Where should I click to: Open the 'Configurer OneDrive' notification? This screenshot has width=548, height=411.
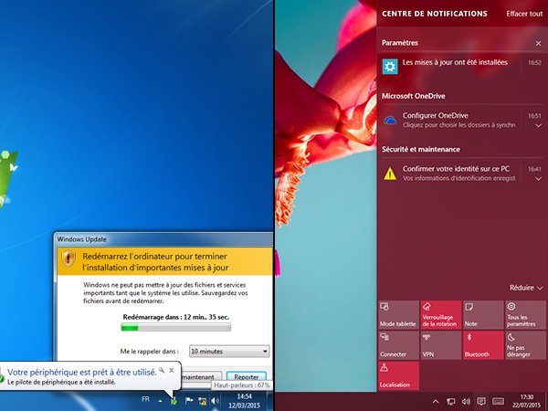462,120
